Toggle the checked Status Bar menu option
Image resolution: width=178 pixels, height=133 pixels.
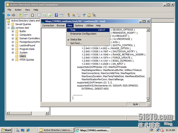coord(88,39)
